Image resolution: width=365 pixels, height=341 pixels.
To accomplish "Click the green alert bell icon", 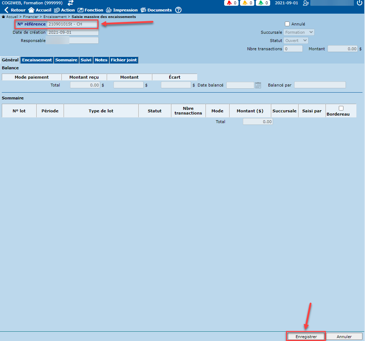I will [x=260, y=3].
